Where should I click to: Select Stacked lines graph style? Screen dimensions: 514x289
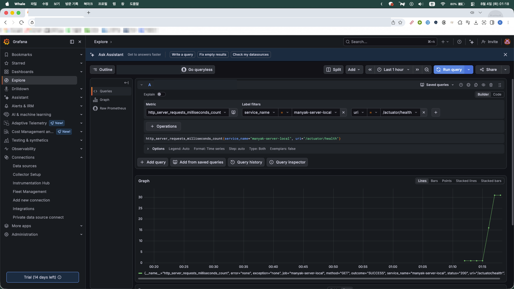point(466,181)
